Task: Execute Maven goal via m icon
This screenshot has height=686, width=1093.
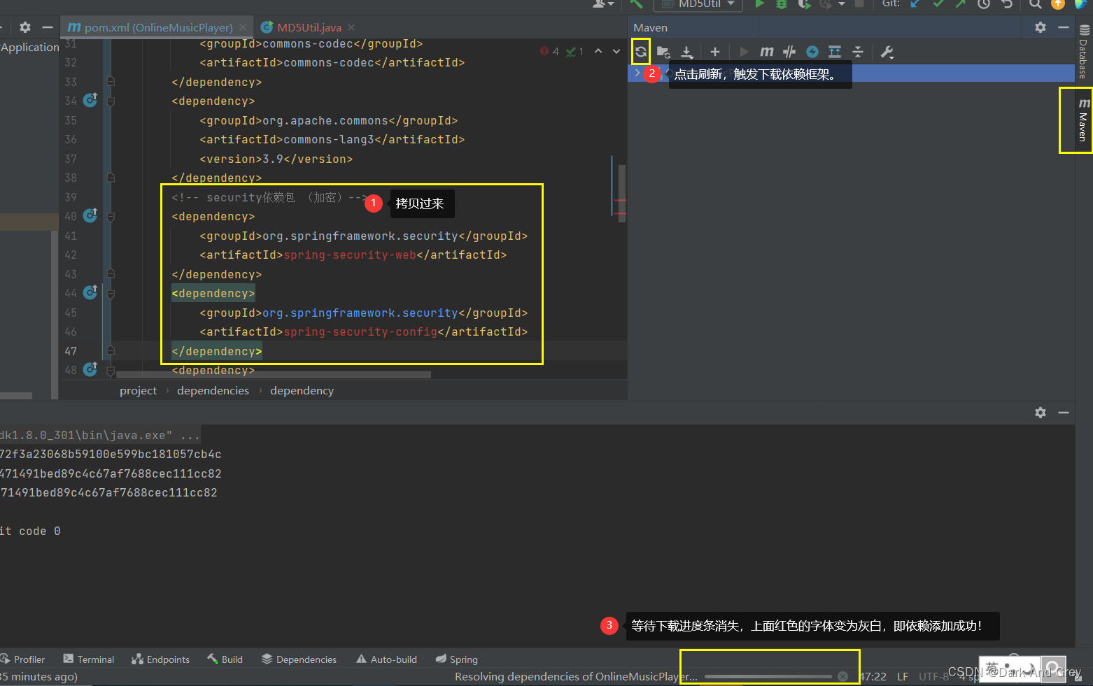Action: coord(767,52)
